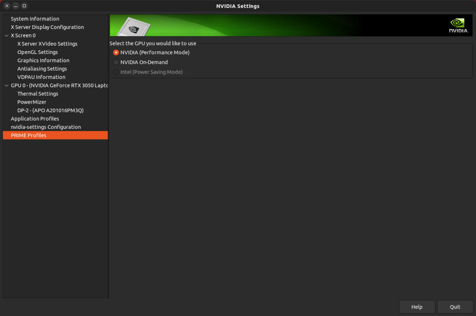Open Antialiasing Settings

(42, 69)
